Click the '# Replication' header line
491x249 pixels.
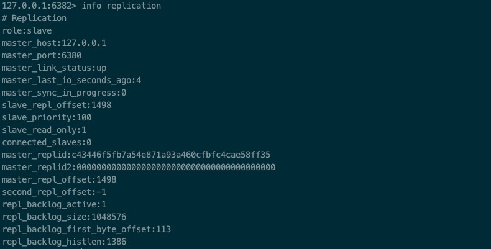(34, 18)
